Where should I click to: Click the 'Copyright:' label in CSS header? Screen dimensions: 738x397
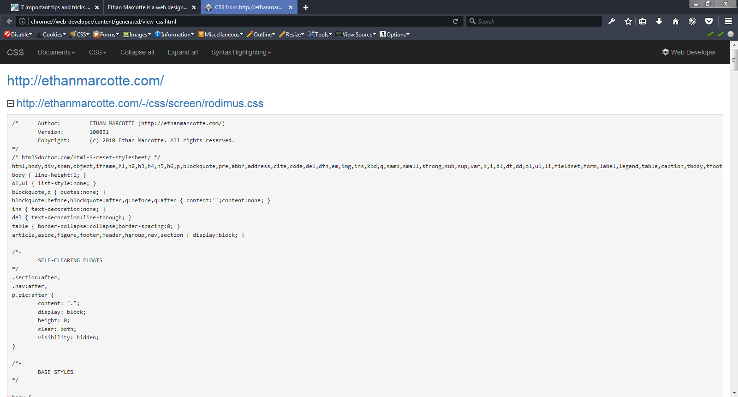pyautogui.click(x=54, y=140)
